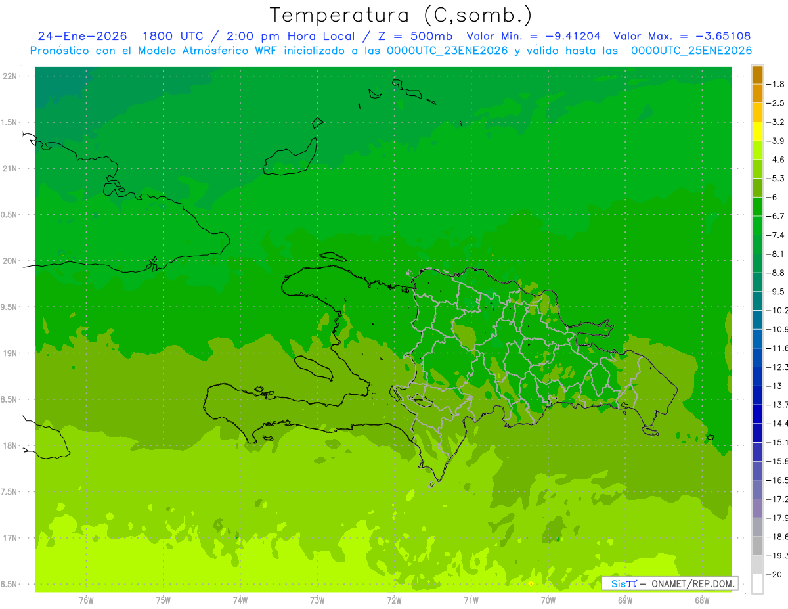Click the green swatch between -6 and -6.7
This screenshot has width=788, height=609.
coord(757,206)
